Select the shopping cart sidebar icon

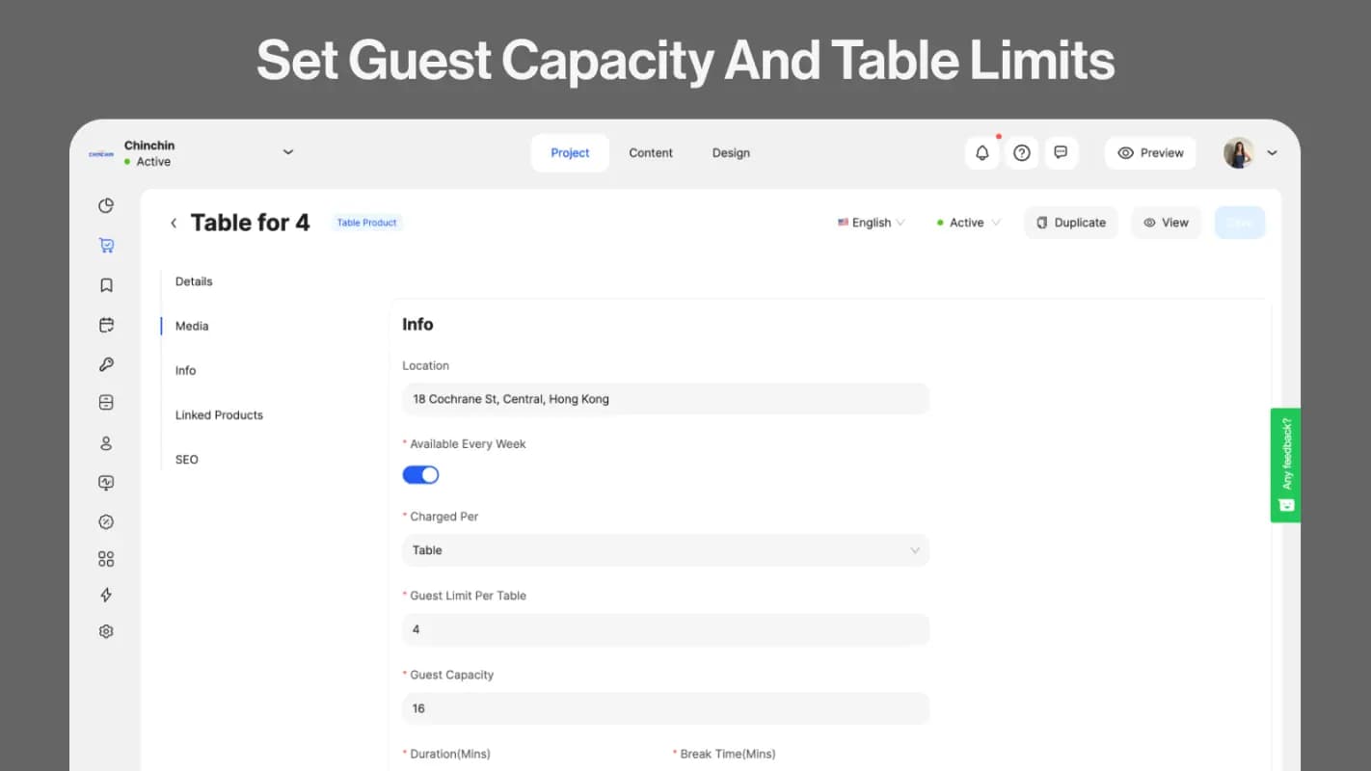pos(106,245)
